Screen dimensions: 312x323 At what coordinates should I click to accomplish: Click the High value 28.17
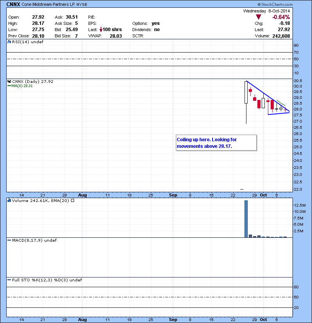[x=38, y=23]
